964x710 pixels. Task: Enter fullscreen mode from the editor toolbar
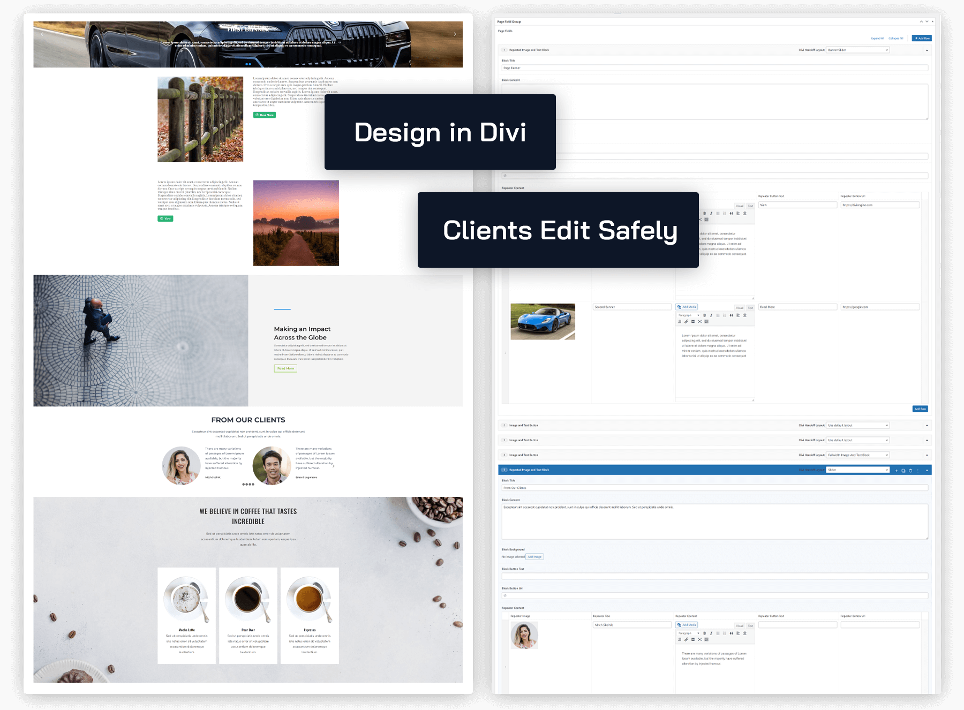pos(700,640)
